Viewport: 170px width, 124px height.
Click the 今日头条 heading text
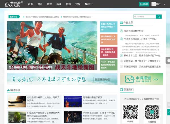pos(128,23)
